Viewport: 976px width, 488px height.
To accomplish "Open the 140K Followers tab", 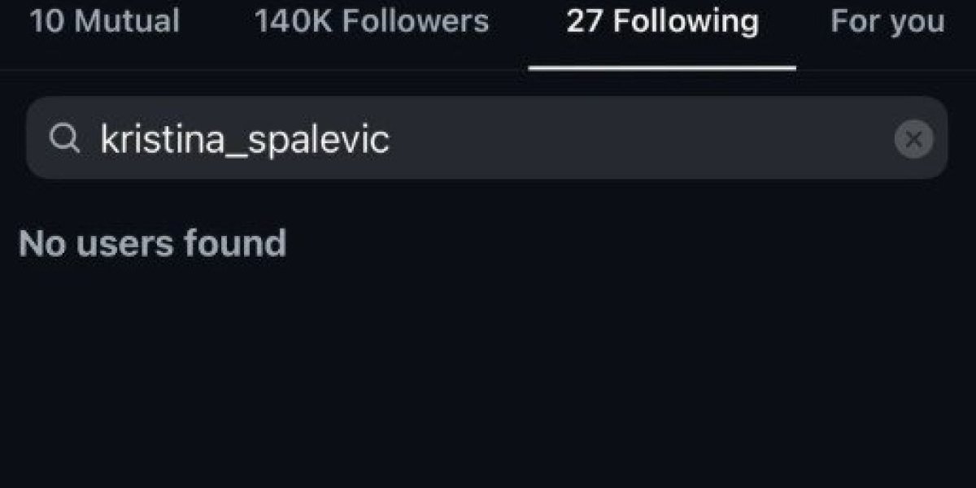I will pyautogui.click(x=372, y=22).
